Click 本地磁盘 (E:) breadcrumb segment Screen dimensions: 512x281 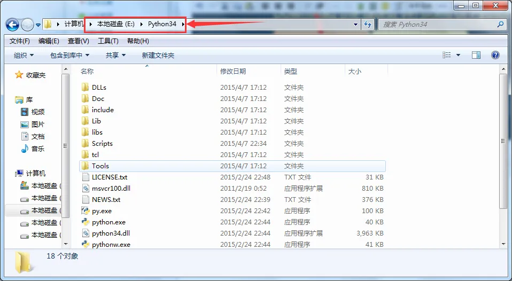[x=116, y=24]
